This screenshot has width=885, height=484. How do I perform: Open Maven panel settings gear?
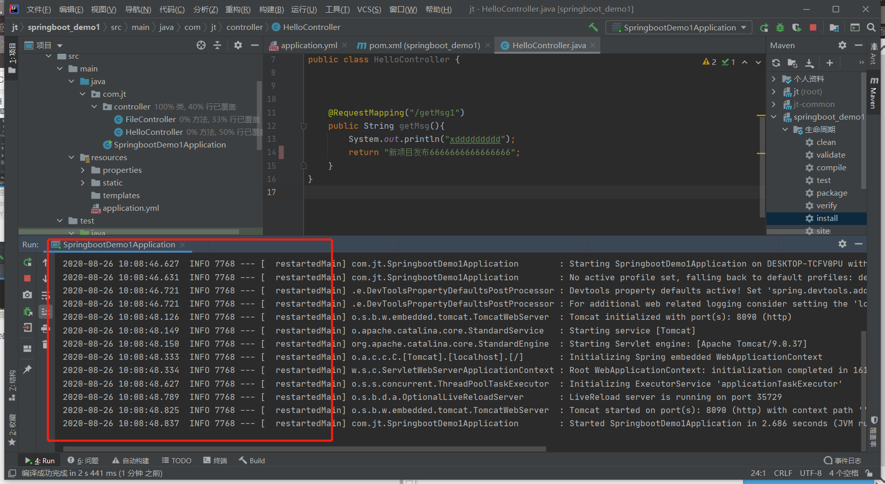[x=842, y=45]
